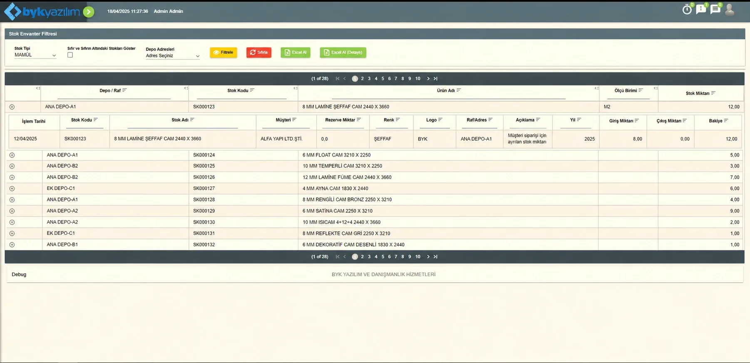
Task: Go to page 10 in the paginator below the table
Action: [x=418, y=257]
